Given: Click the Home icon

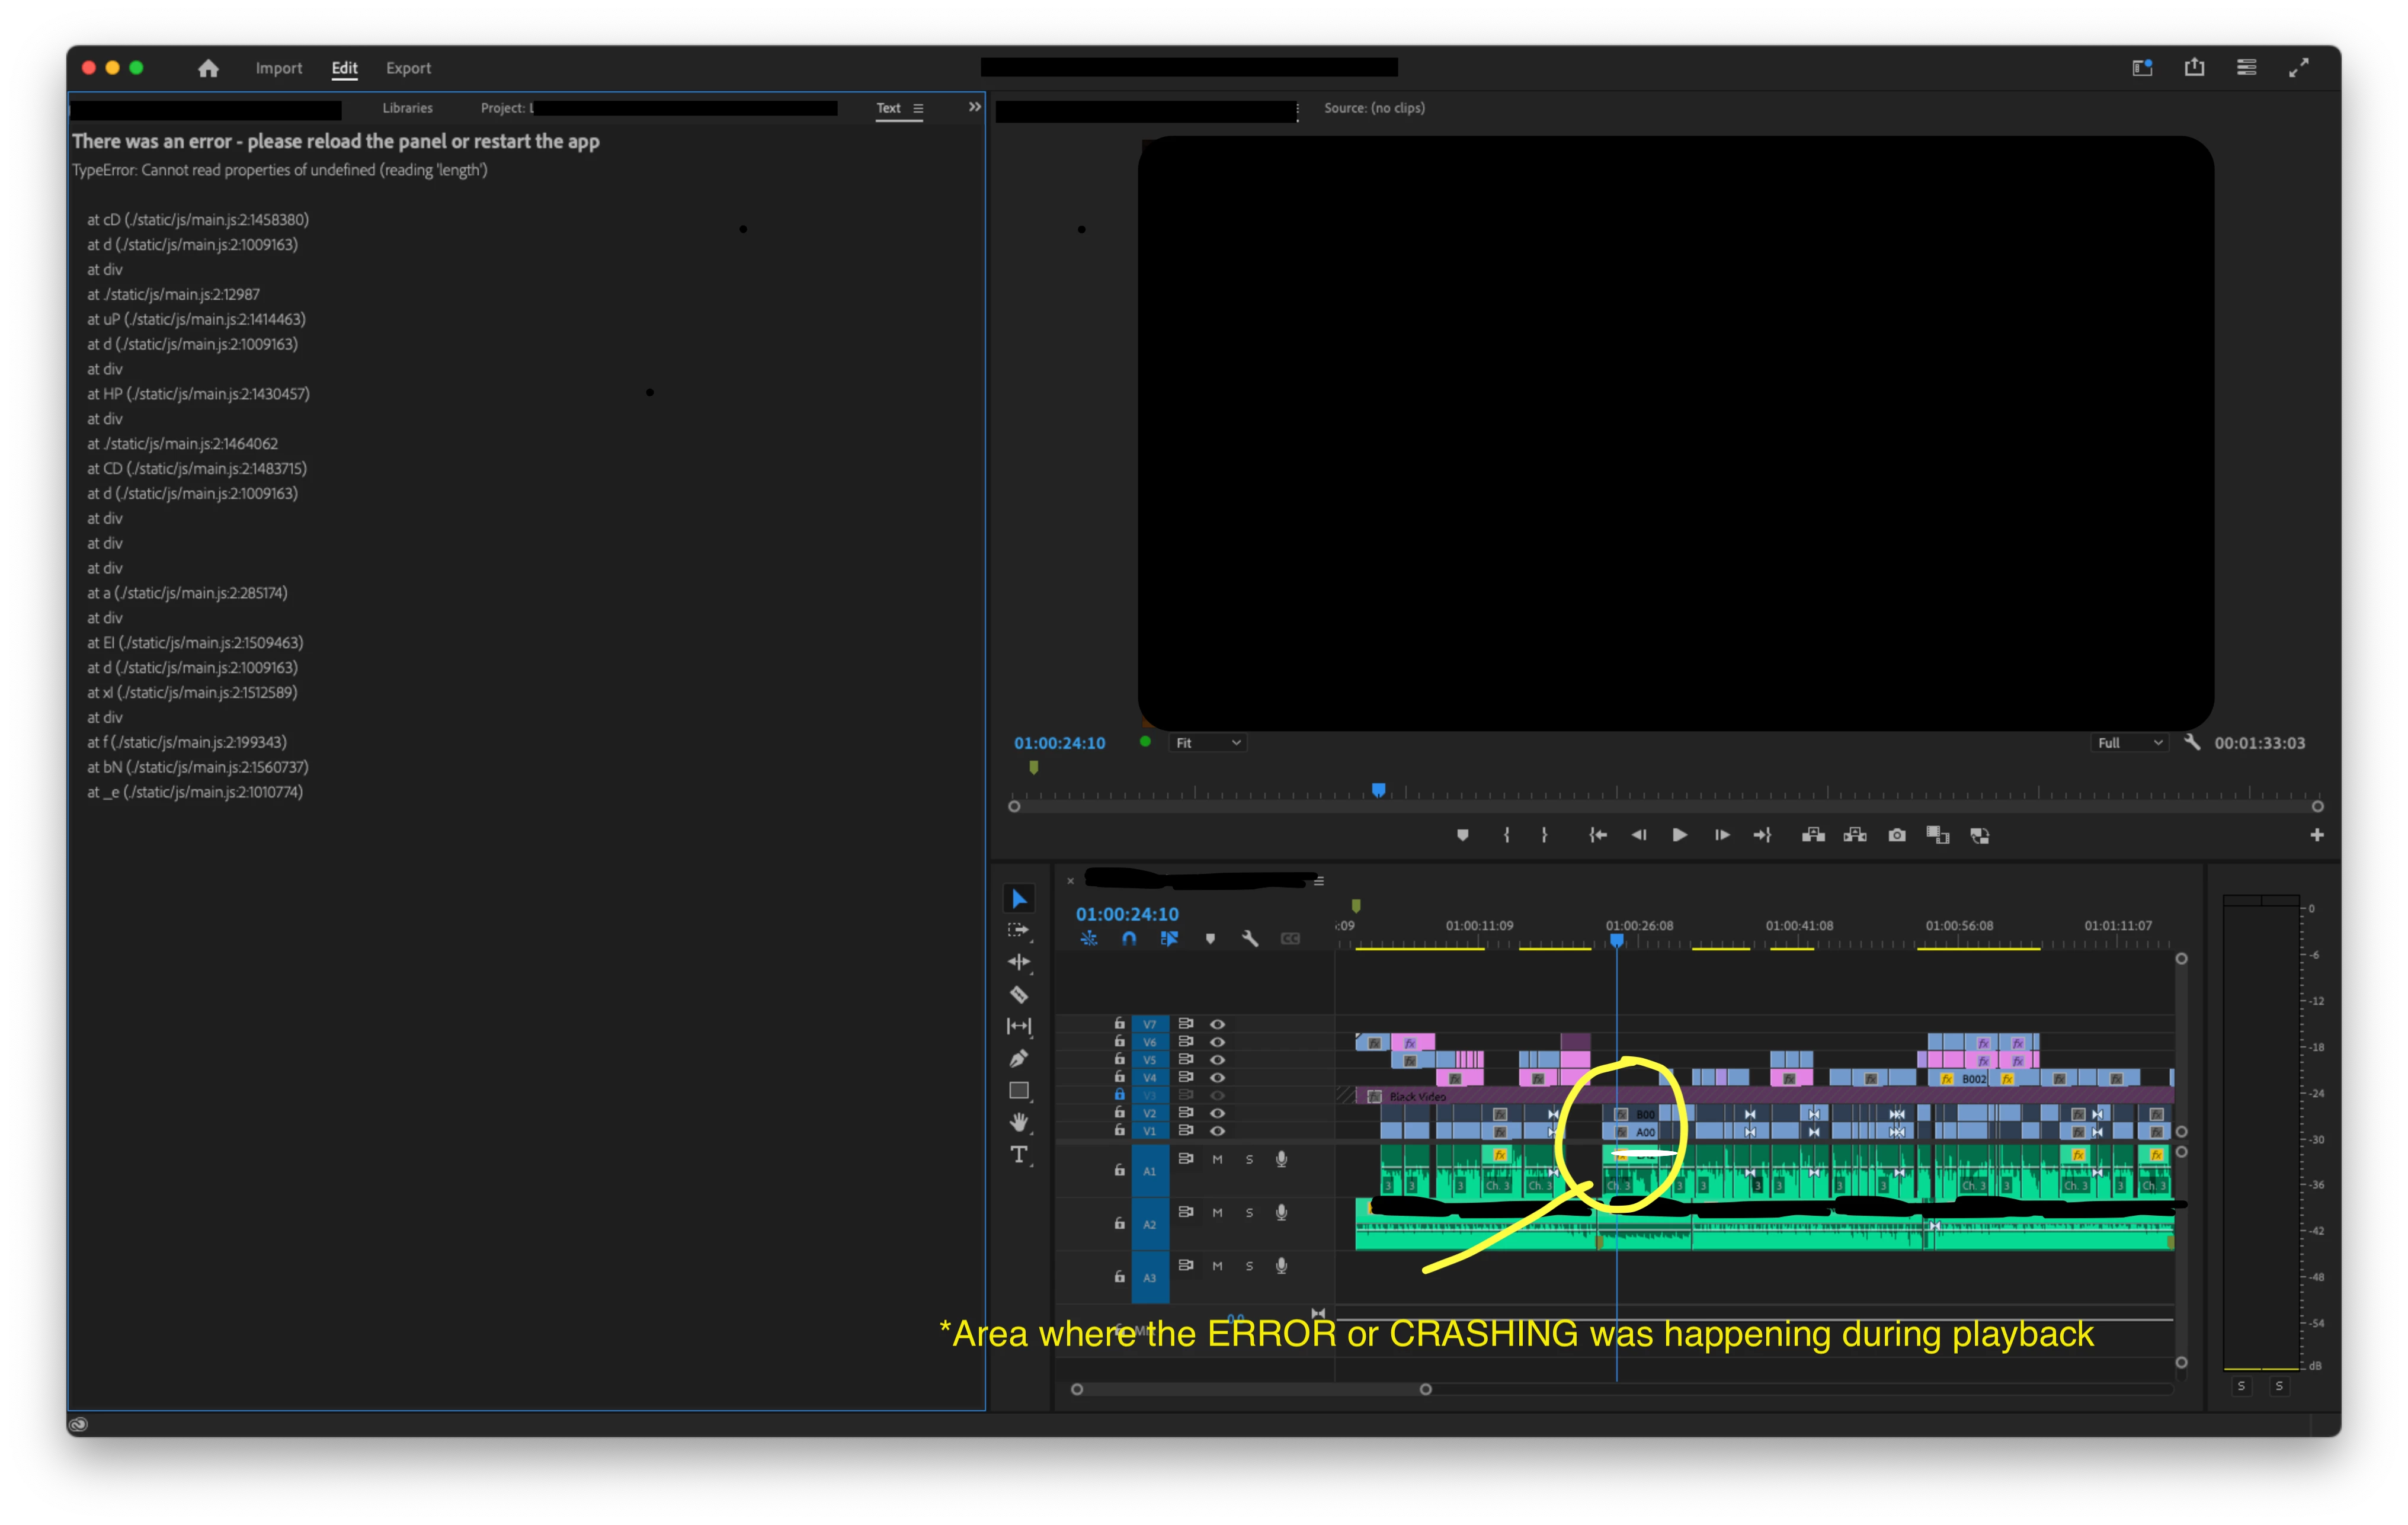Looking at the screenshot, I should pyautogui.click(x=208, y=68).
